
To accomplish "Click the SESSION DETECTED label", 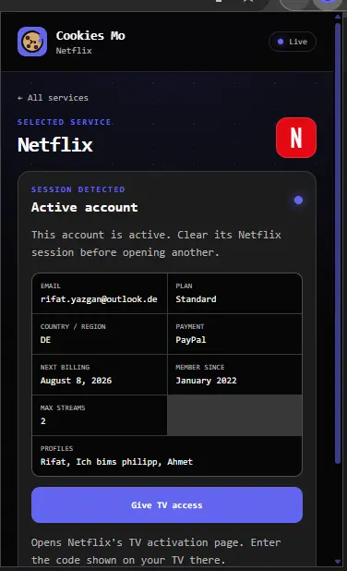I will point(78,189).
